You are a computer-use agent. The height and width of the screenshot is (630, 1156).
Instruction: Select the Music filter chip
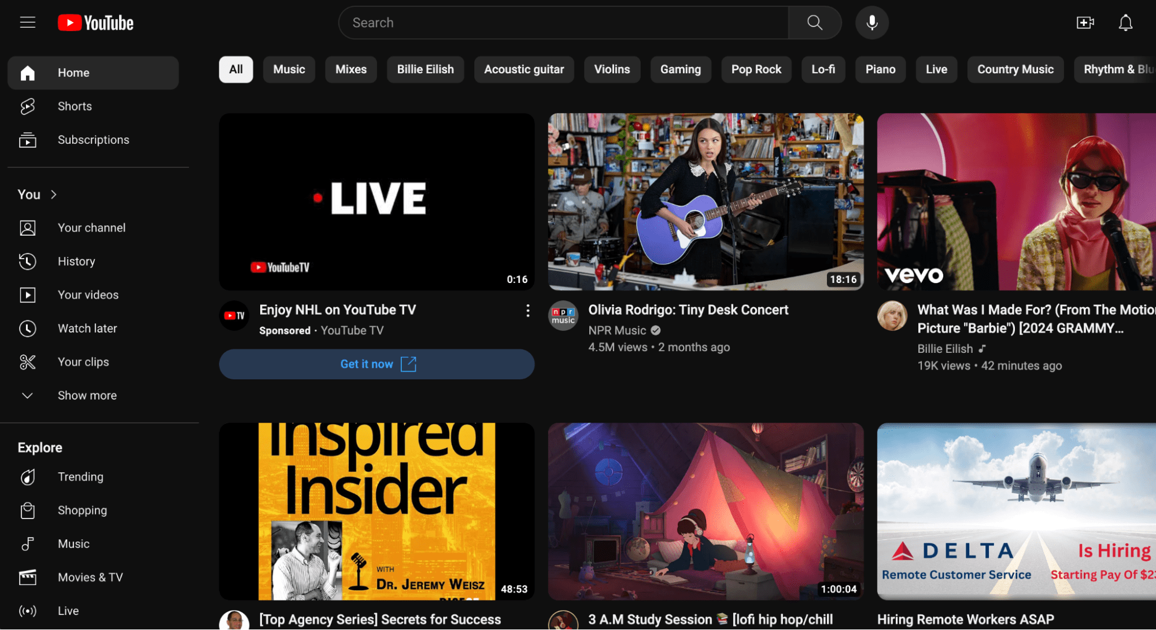[289, 69]
